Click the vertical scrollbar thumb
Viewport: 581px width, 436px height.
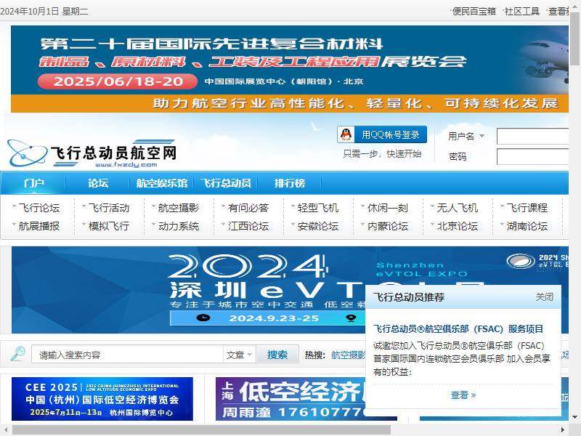pyautogui.click(x=574, y=41)
